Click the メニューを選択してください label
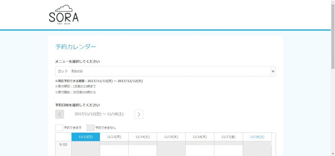 77,62
